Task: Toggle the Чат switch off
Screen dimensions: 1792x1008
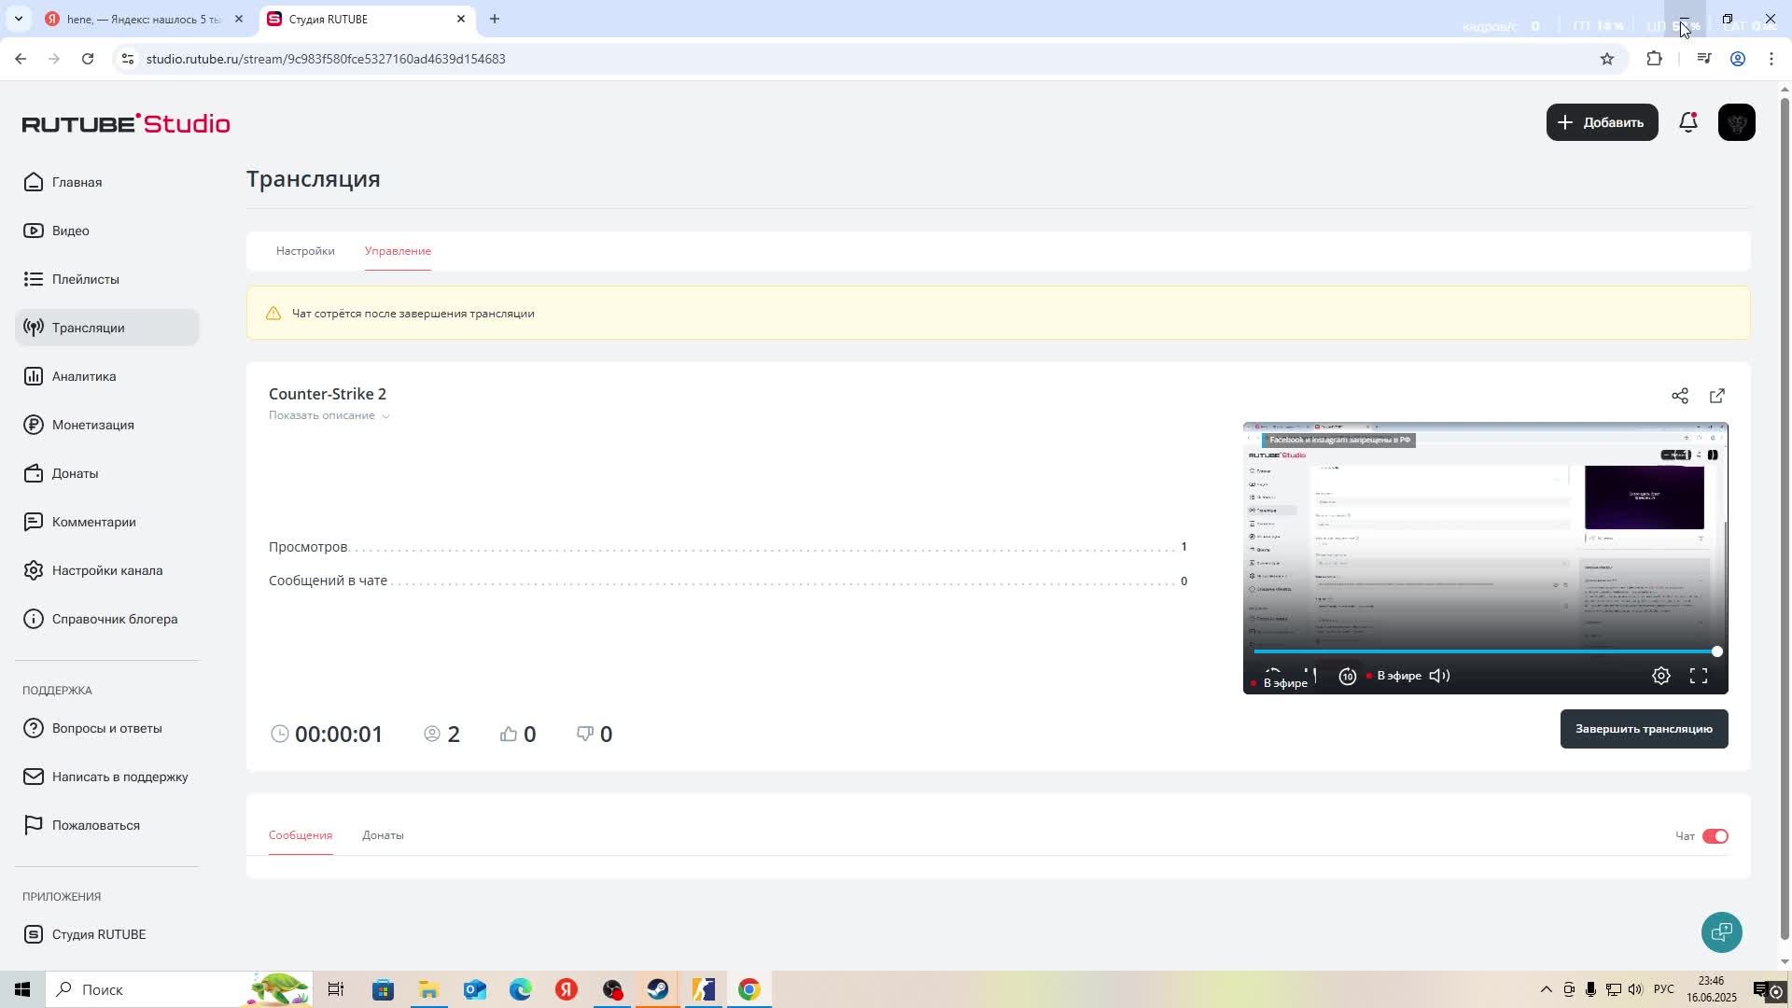Action: [x=1715, y=836]
